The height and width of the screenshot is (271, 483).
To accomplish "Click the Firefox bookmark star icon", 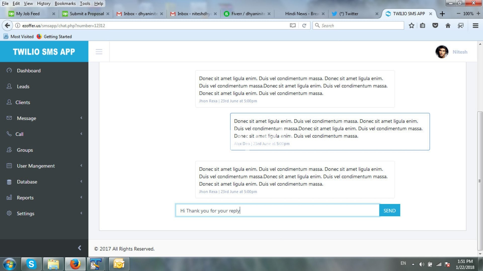I will tap(411, 26).
